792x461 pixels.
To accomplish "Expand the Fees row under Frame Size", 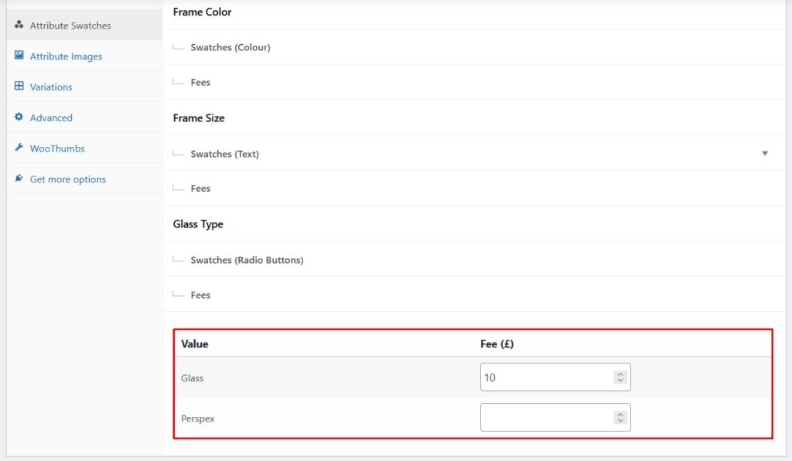I will pos(200,188).
